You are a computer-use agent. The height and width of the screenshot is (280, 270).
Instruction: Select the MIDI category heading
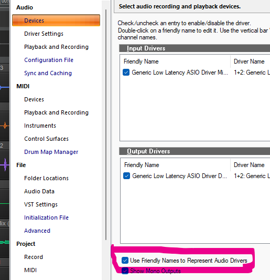[23, 86]
